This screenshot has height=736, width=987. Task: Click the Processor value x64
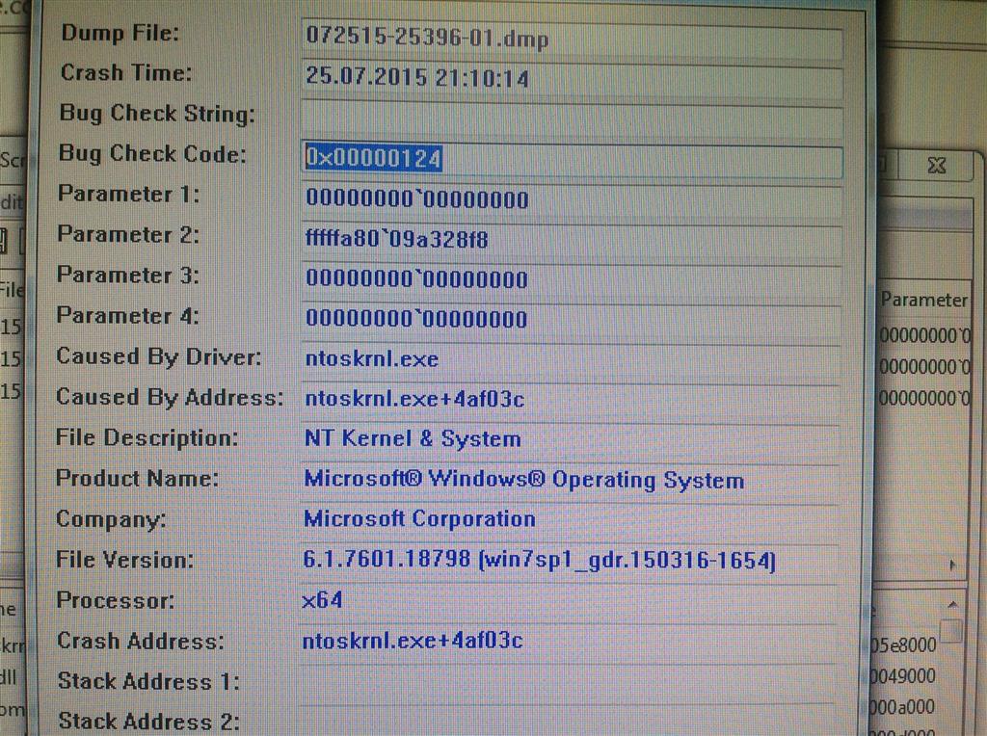coord(322,600)
